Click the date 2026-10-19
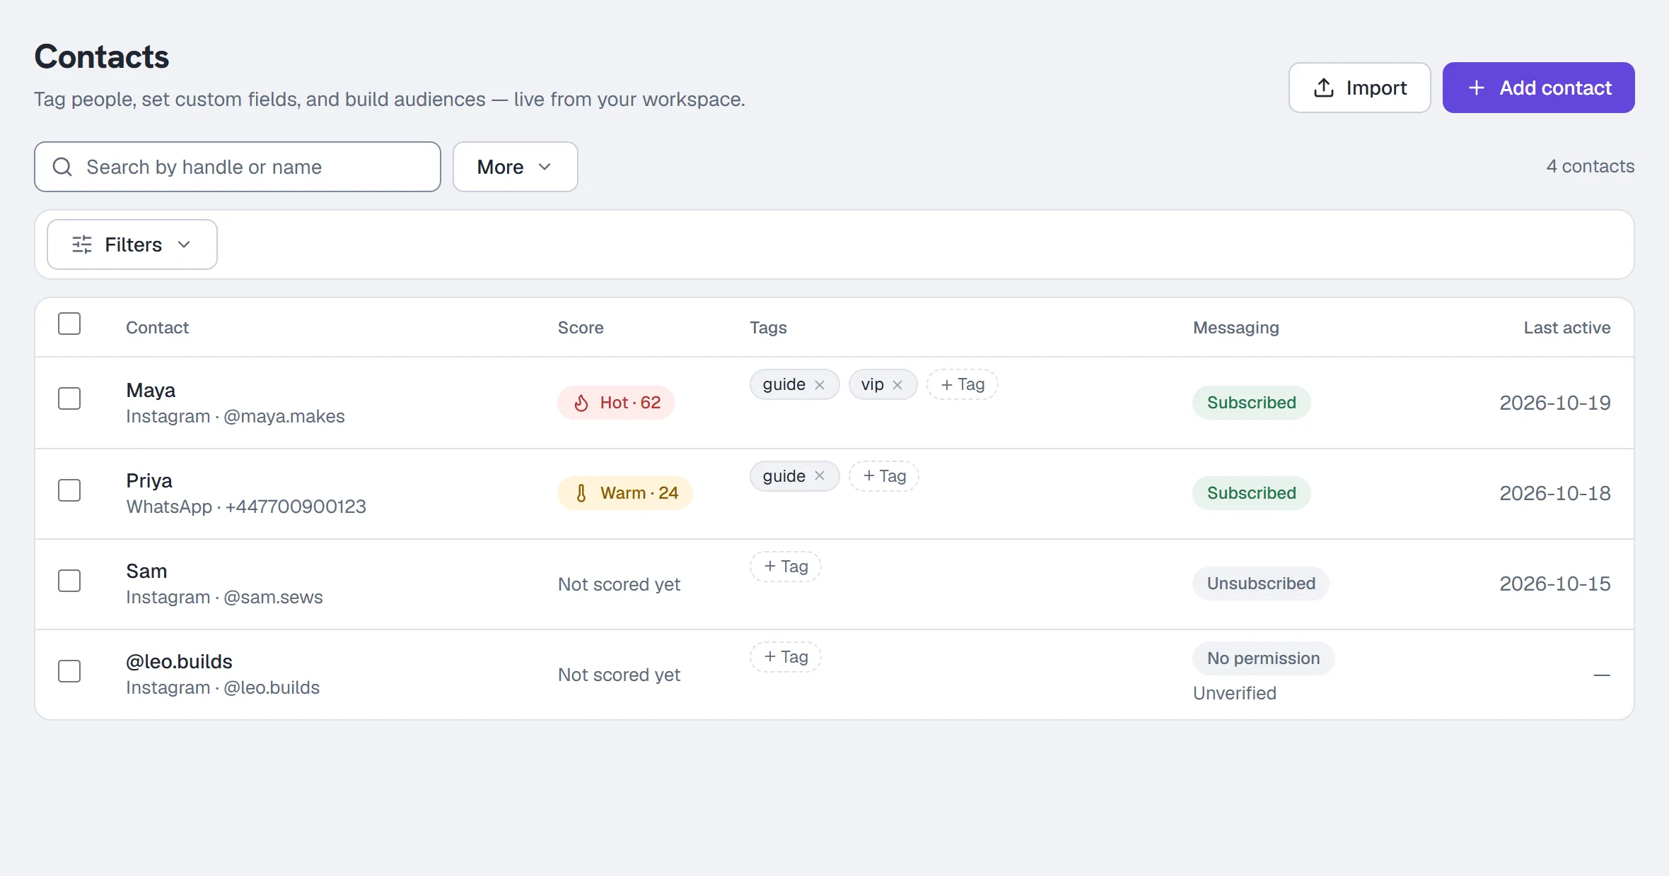The width and height of the screenshot is (1669, 876). point(1555,403)
